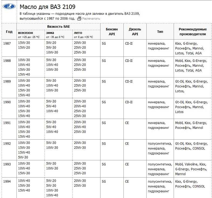Click the 1994 year cell
Viewport: 212px width, 198px height.
7,181
